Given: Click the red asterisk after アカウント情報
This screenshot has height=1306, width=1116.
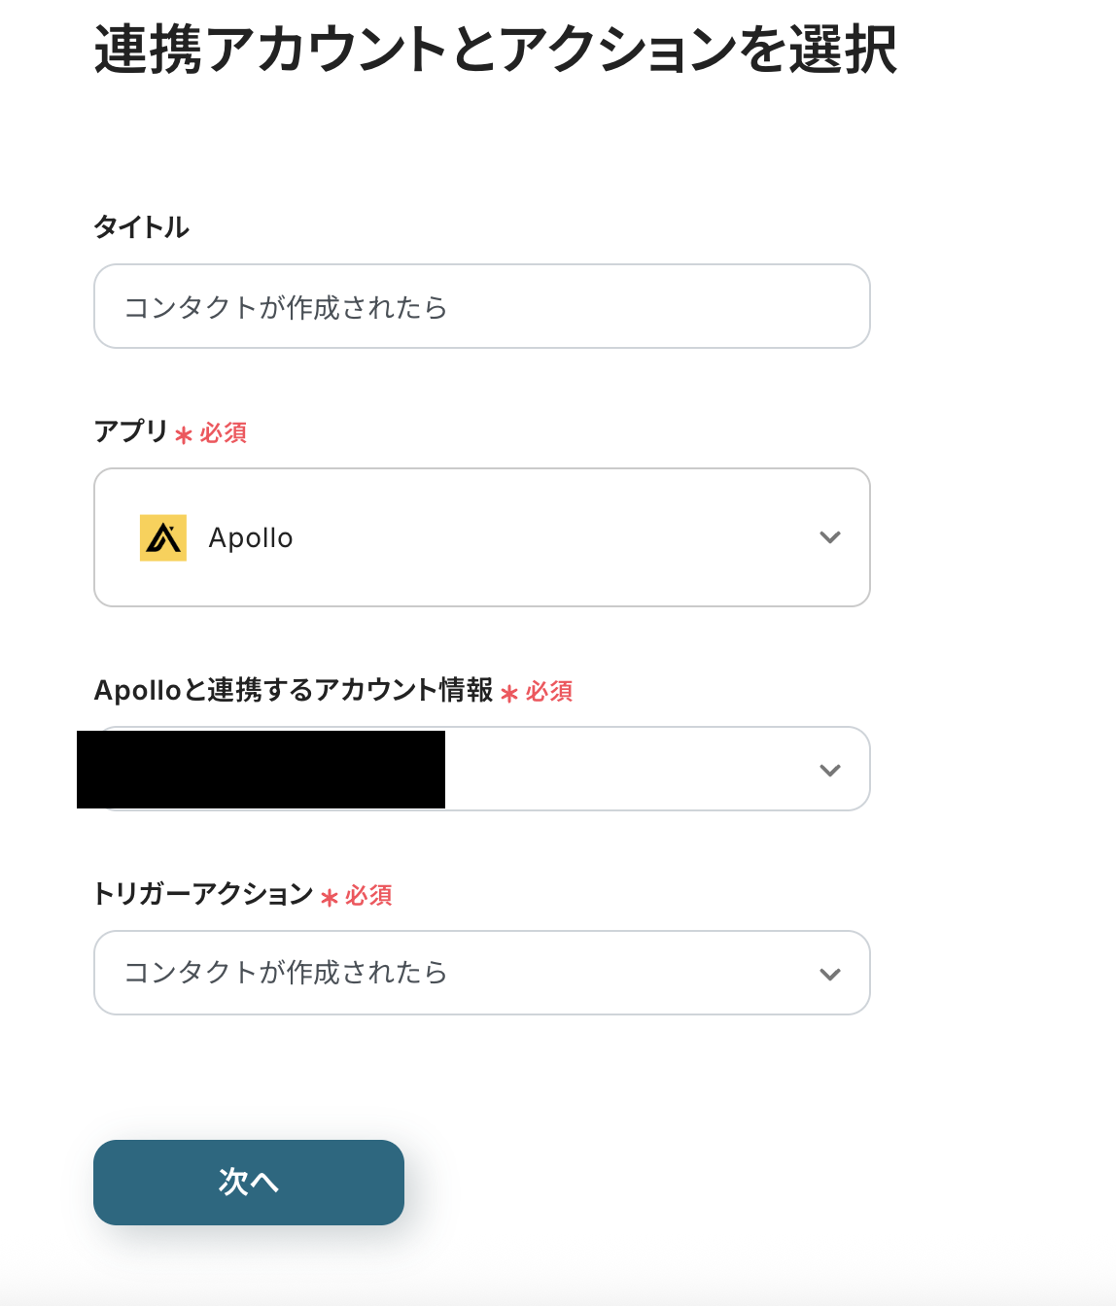Looking at the screenshot, I should (509, 693).
